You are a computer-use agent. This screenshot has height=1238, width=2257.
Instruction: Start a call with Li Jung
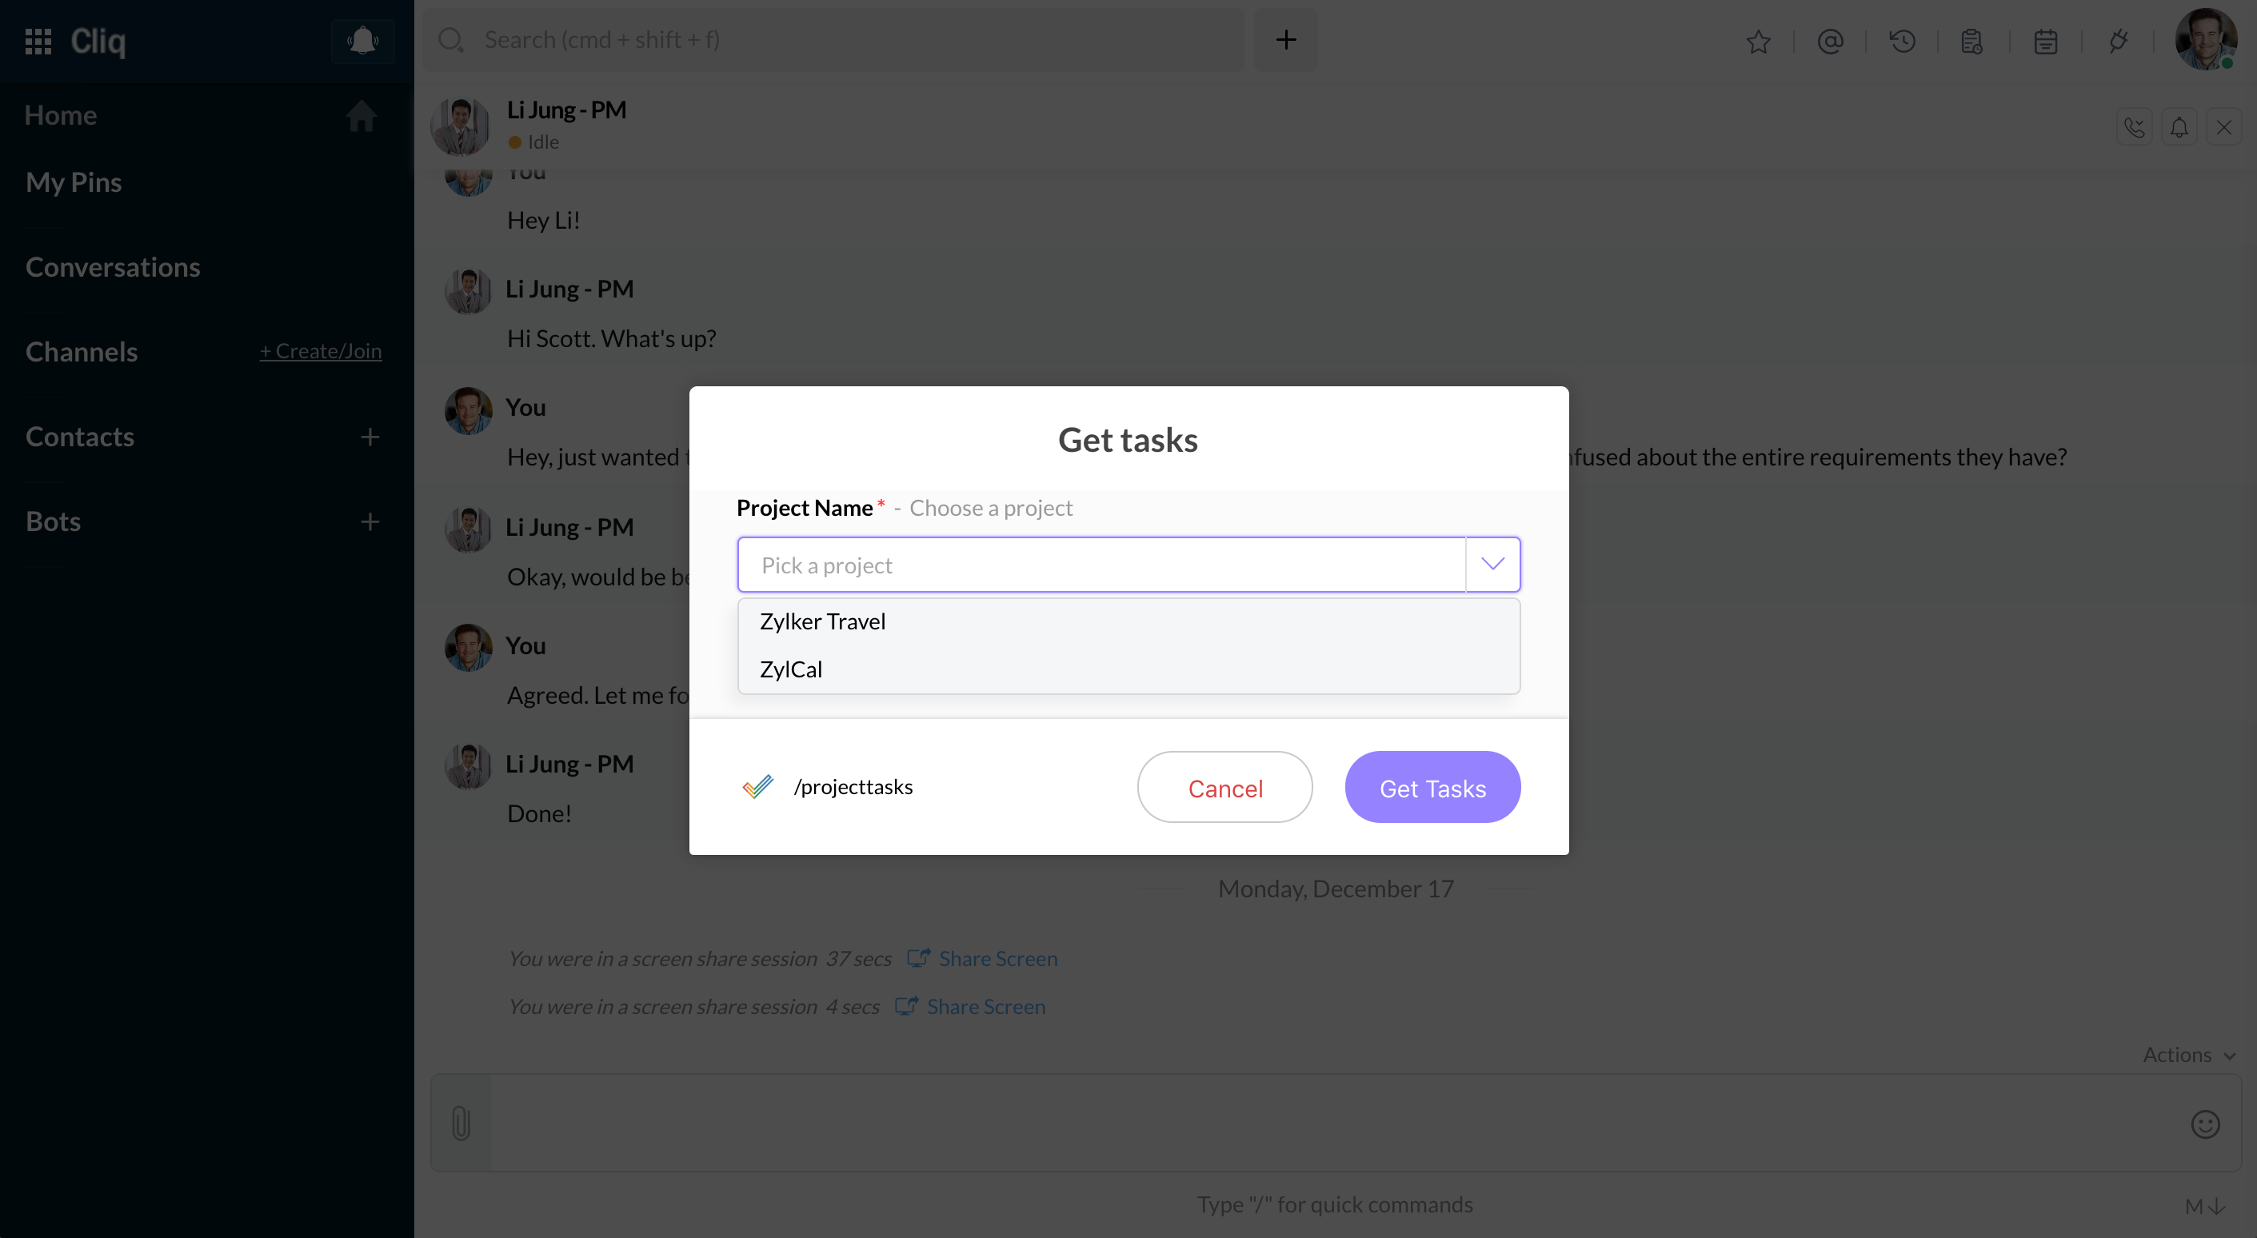[x=2135, y=128]
